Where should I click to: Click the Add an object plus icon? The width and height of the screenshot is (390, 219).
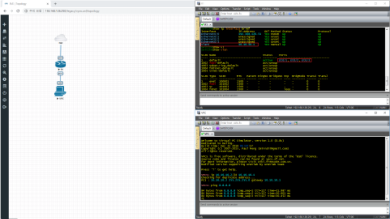pos(4,24)
